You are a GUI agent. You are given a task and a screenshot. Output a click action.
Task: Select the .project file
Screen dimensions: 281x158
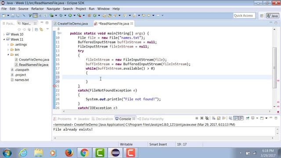click(18, 75)
